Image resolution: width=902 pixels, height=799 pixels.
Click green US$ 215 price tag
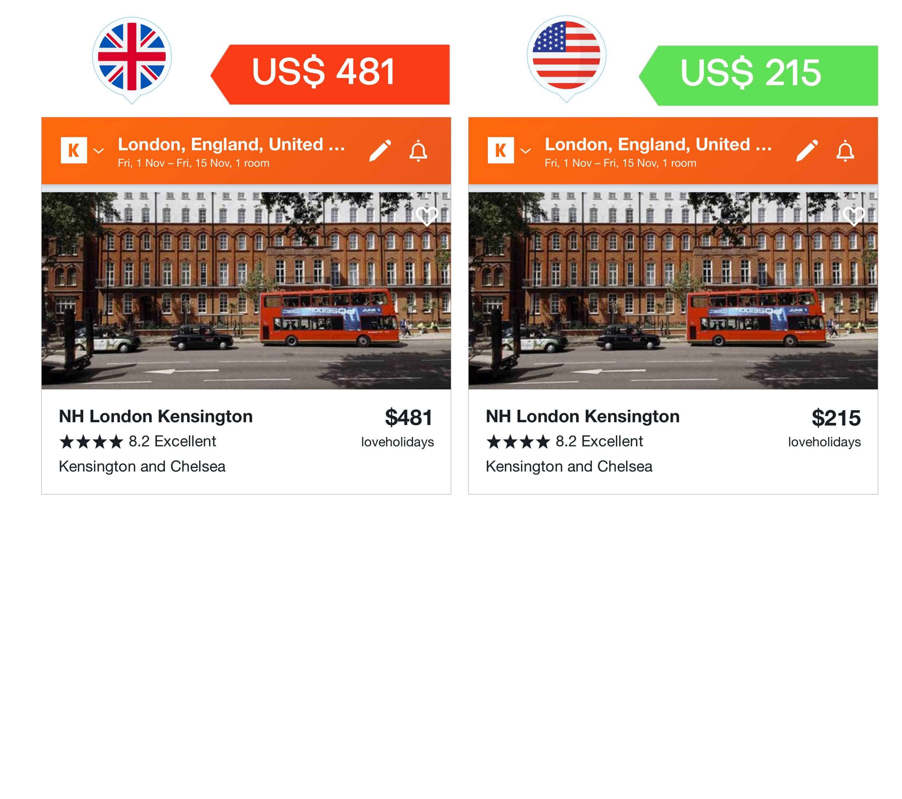point(758,75)
